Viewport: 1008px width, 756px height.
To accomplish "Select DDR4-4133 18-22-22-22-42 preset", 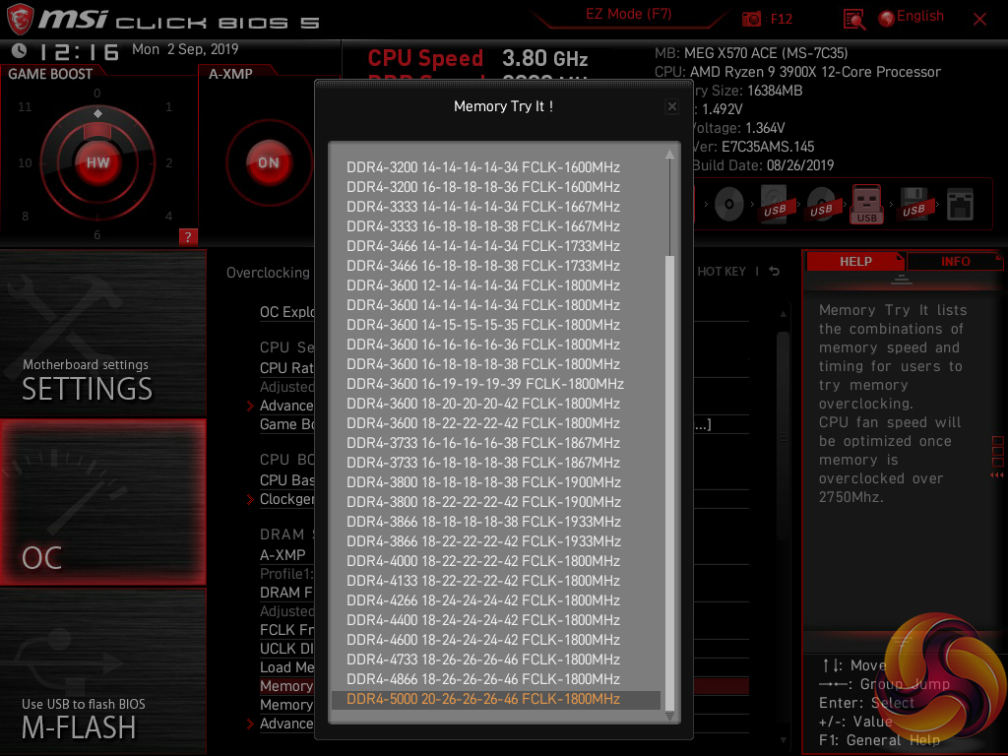I will pos(482,581).
